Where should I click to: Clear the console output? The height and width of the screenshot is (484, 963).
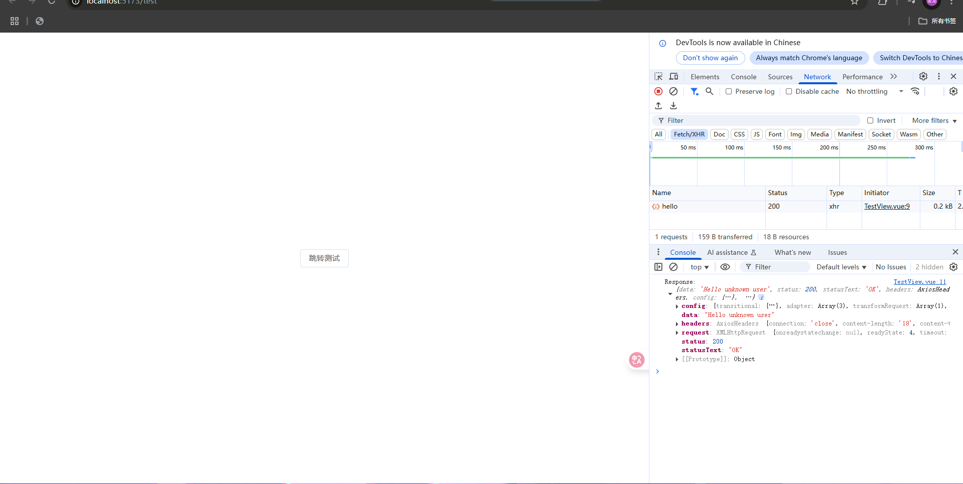(673, 267)
